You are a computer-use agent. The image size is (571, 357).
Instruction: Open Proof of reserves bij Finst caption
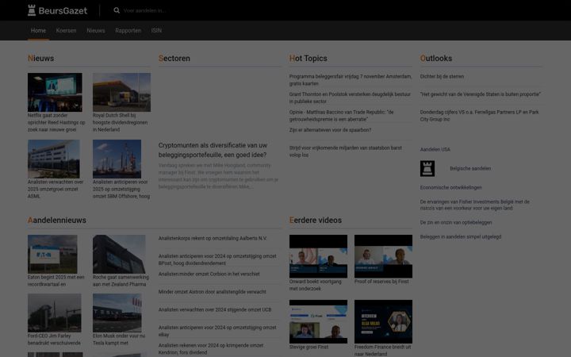381,282
